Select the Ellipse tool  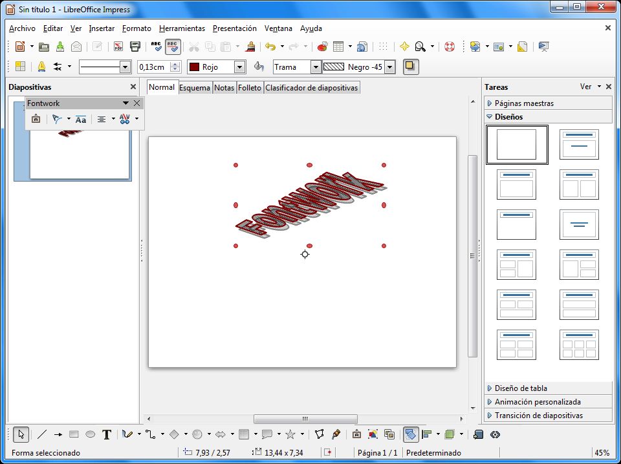[90, 434]
